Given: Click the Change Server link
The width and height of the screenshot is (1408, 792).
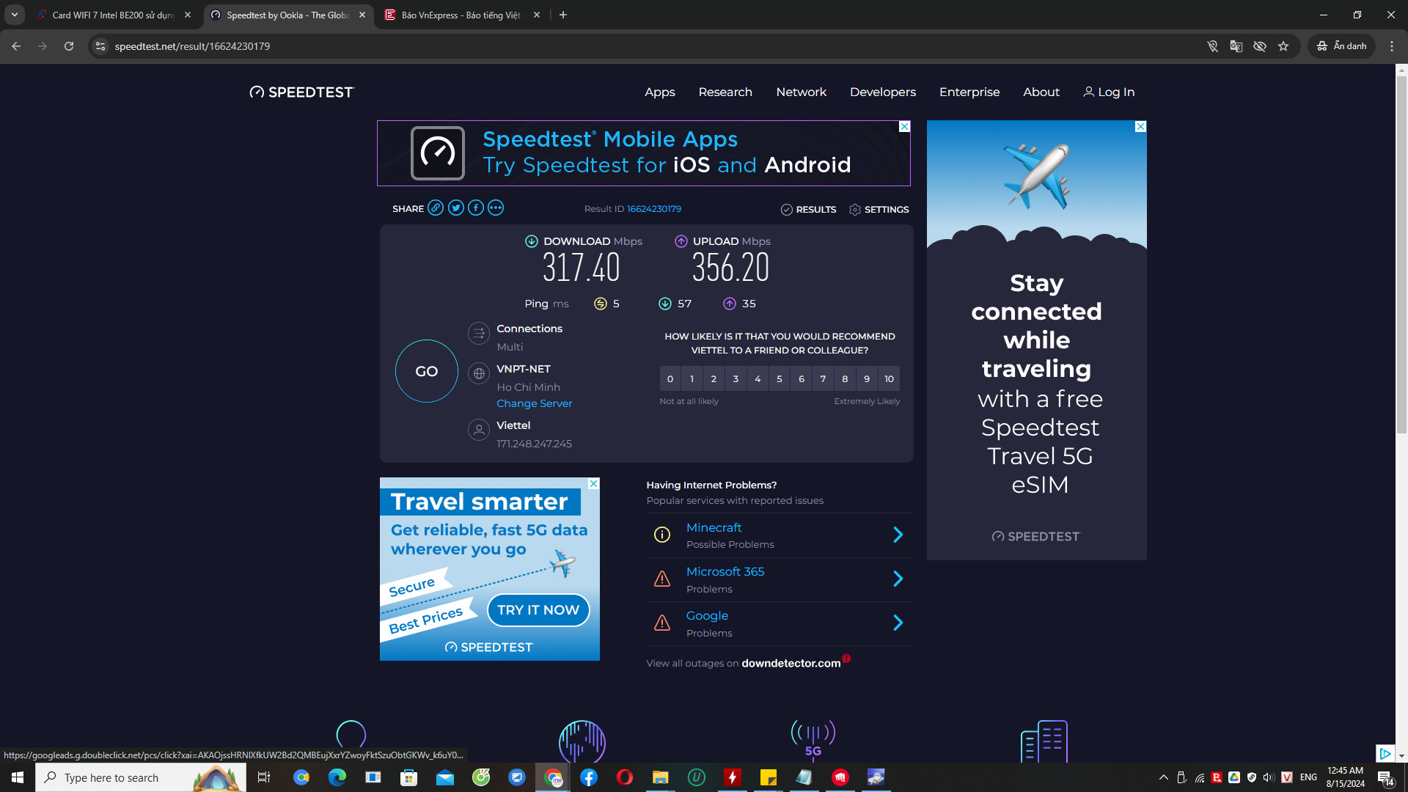Looking at the screenshot, I should 534,403.
